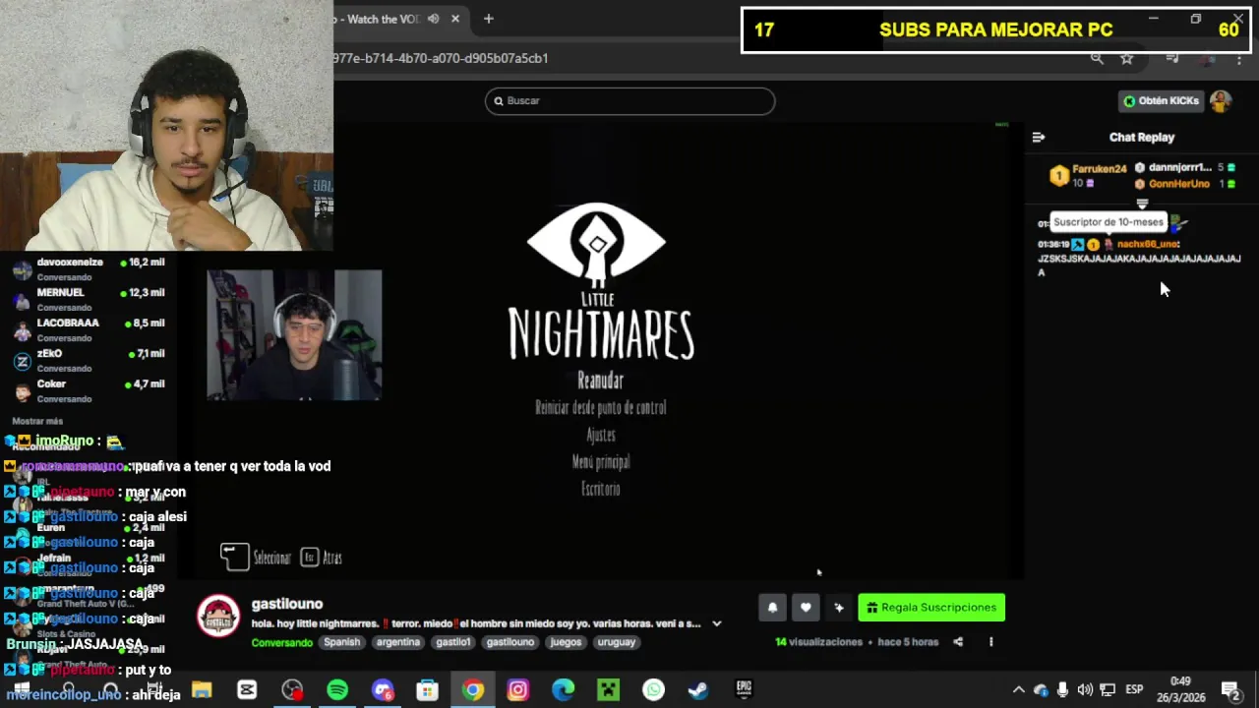Click the heart follow icon

[806, 608]
